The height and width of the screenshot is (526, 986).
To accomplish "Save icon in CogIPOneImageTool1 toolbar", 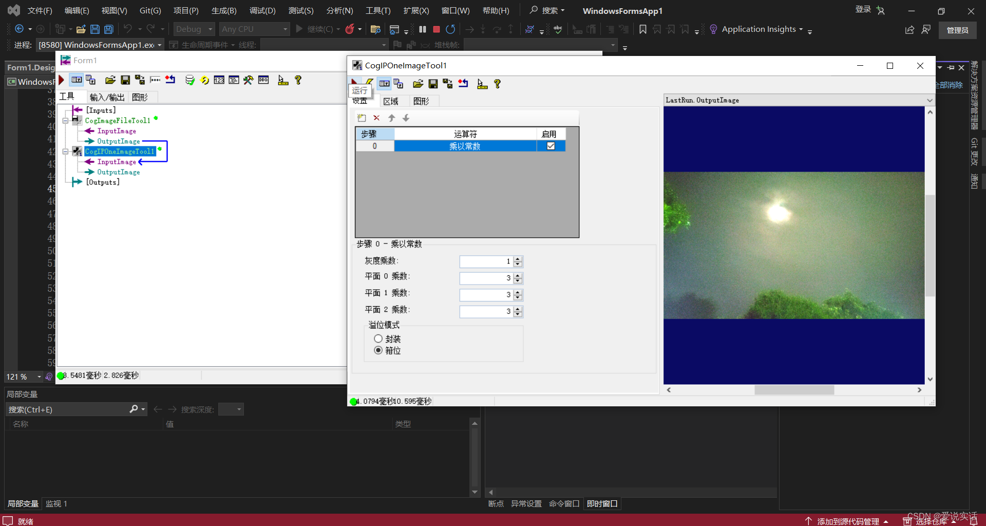I will click(433, 84).
